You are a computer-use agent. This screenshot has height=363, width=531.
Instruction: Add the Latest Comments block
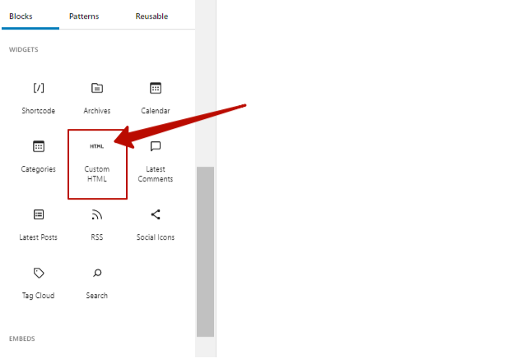tap(156, 163)
